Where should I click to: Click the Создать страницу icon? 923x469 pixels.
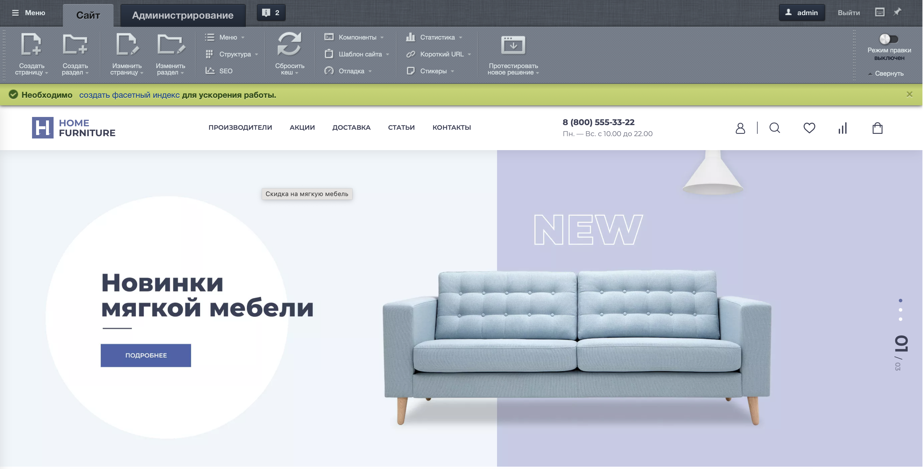pos(31,44)
